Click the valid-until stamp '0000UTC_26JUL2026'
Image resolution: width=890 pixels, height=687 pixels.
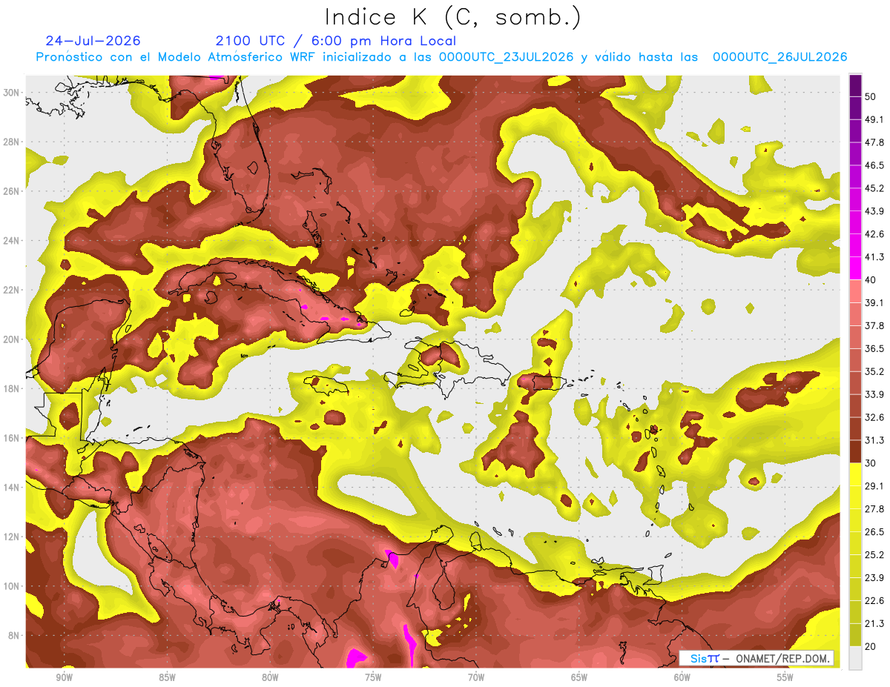(780, 57)
